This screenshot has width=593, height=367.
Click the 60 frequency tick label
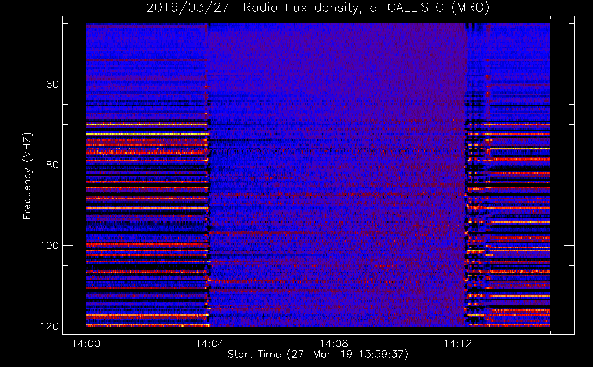tap(52, 84)
